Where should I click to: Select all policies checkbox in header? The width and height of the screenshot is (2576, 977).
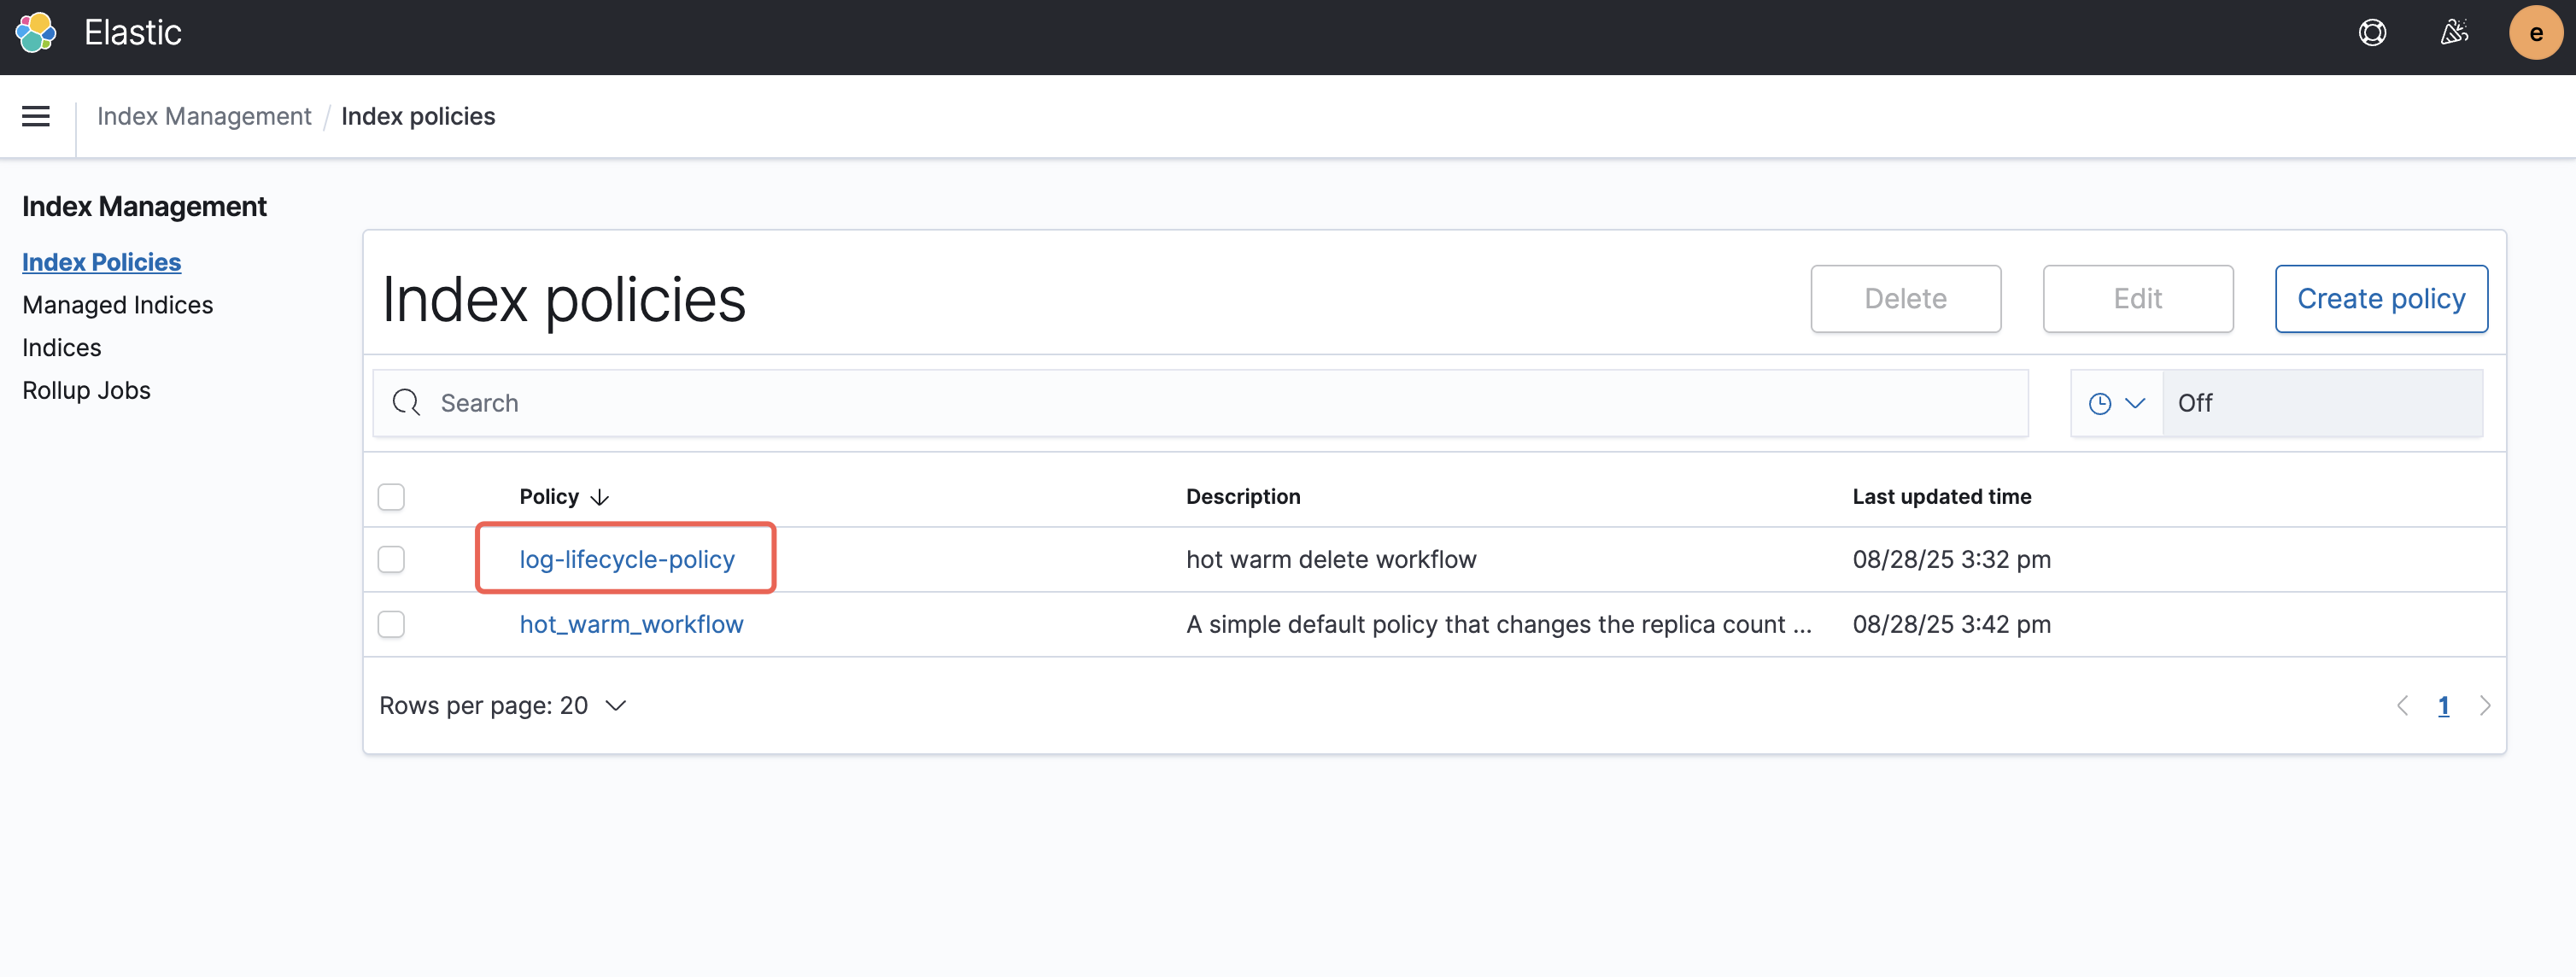click(x=391, y=497)
